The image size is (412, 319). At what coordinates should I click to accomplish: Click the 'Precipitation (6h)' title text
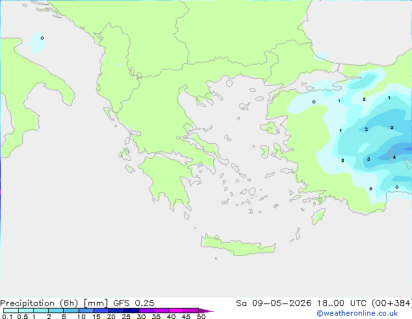(x=39, y=303)
